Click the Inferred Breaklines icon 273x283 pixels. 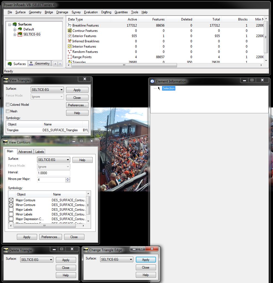(69, 41)
